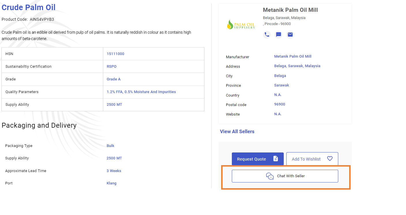Add product with Add To Wishlist button
Viewport: 406px width, 215px height.
[x=312, y=159]
